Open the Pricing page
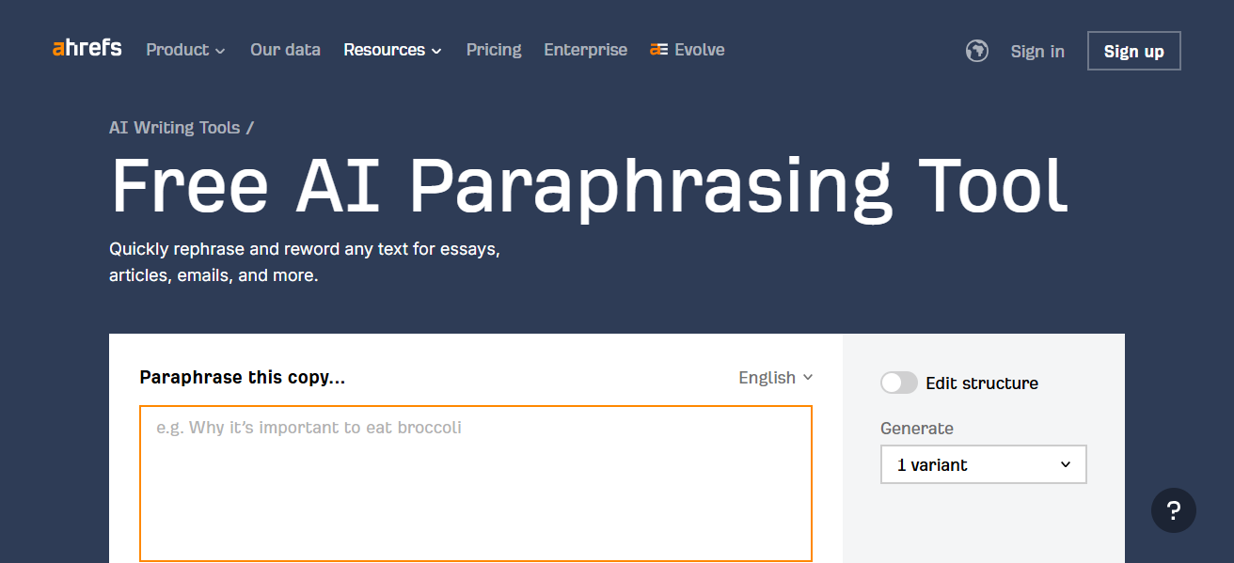The image size is (1234, 563). (494, 50)
